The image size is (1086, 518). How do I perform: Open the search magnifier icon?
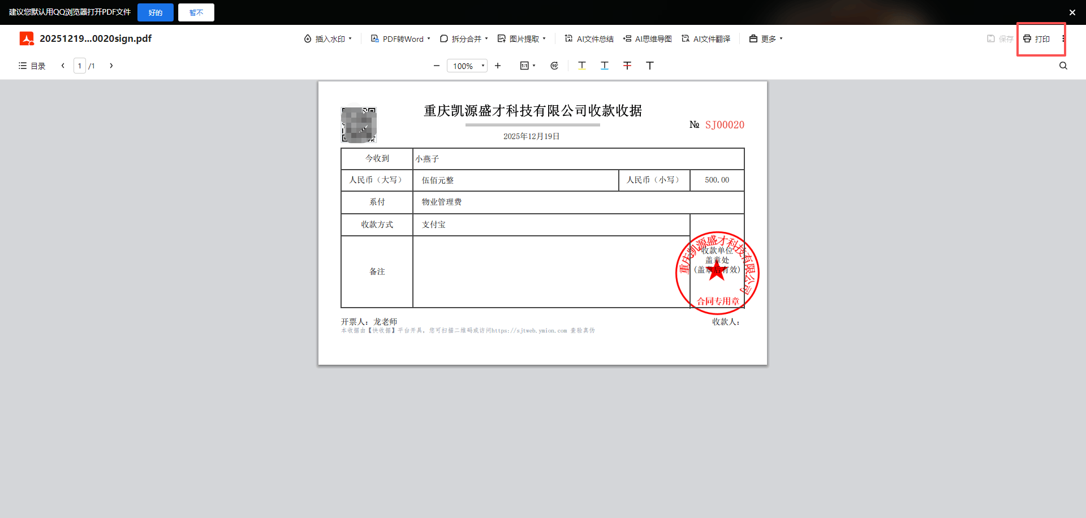[x=1063, y=66]
